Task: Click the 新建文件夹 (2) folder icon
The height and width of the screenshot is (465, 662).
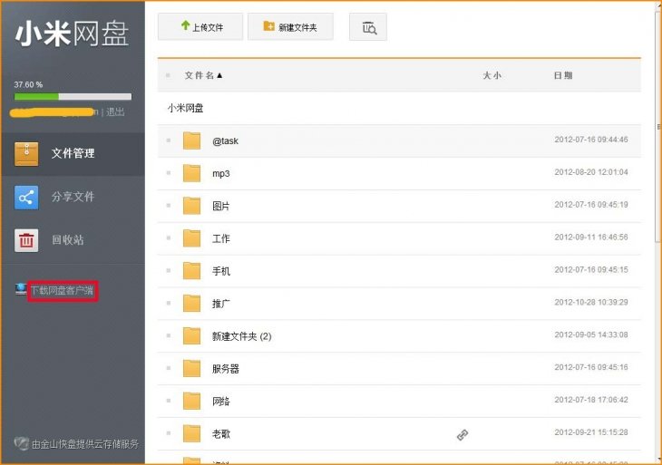Action: [x=191, y=336]
